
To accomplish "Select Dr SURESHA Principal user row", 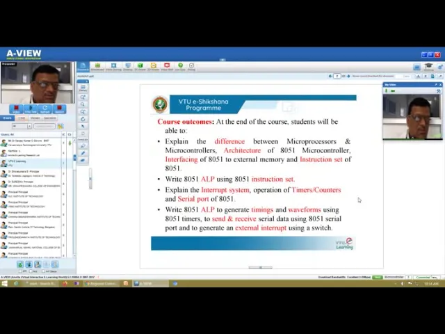I will point(31,184).
